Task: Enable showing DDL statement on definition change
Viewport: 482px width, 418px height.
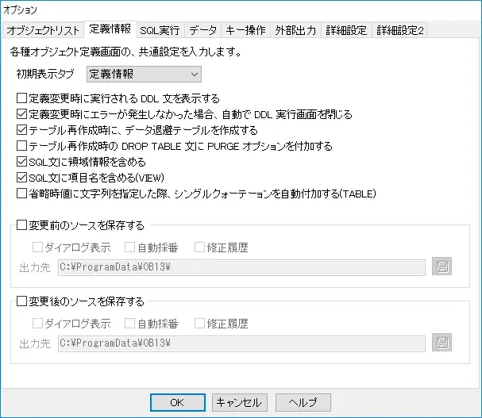Action: (x=22, y=99)
